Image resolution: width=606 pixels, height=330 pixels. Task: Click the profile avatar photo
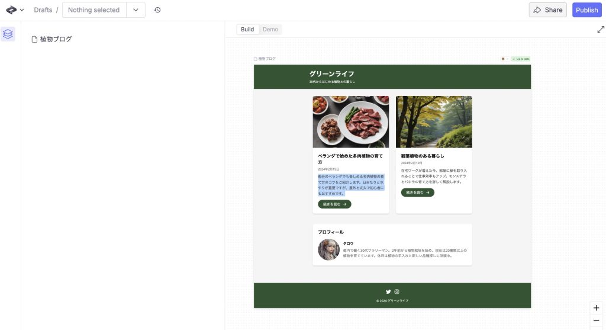point(328,249)
